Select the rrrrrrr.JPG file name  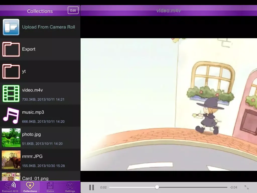pos(32,156)
